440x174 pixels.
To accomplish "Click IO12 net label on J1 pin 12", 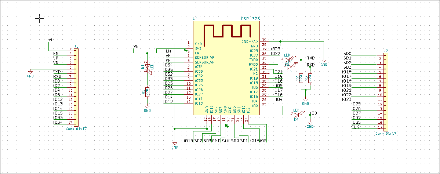I will 58,99.
